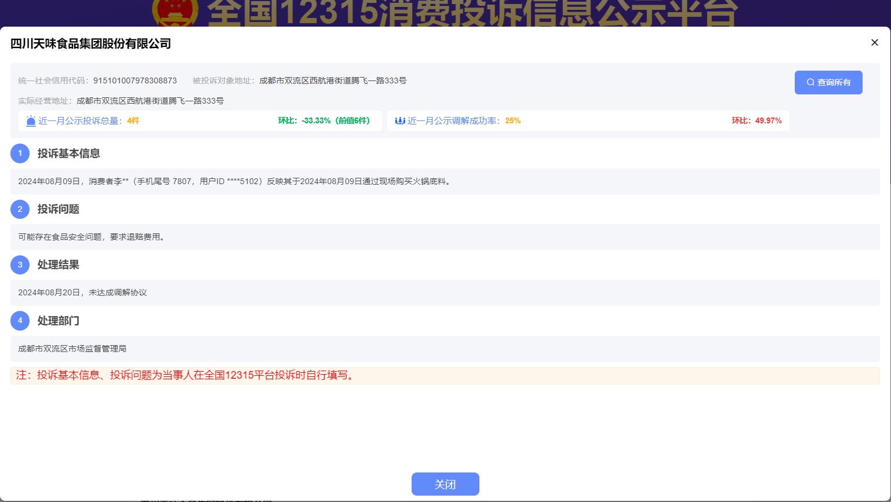This screenshot has height=502, width=891.
Task: Click the 实际经营地址 address value
Action: 150,101
